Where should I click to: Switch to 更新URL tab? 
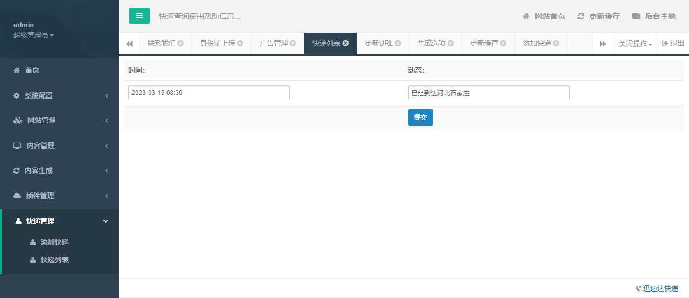coord(379,43)
